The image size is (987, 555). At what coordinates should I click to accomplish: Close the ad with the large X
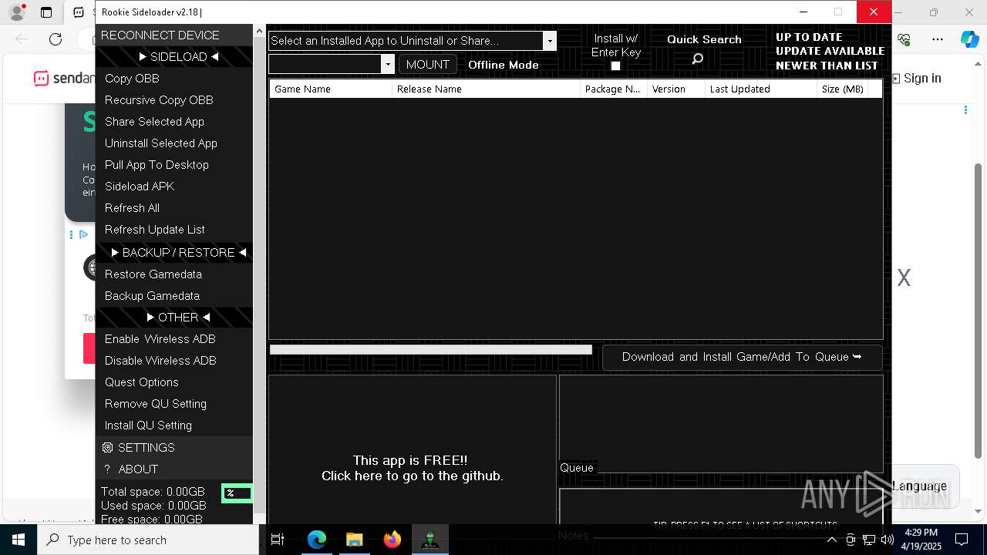(904, 278)
